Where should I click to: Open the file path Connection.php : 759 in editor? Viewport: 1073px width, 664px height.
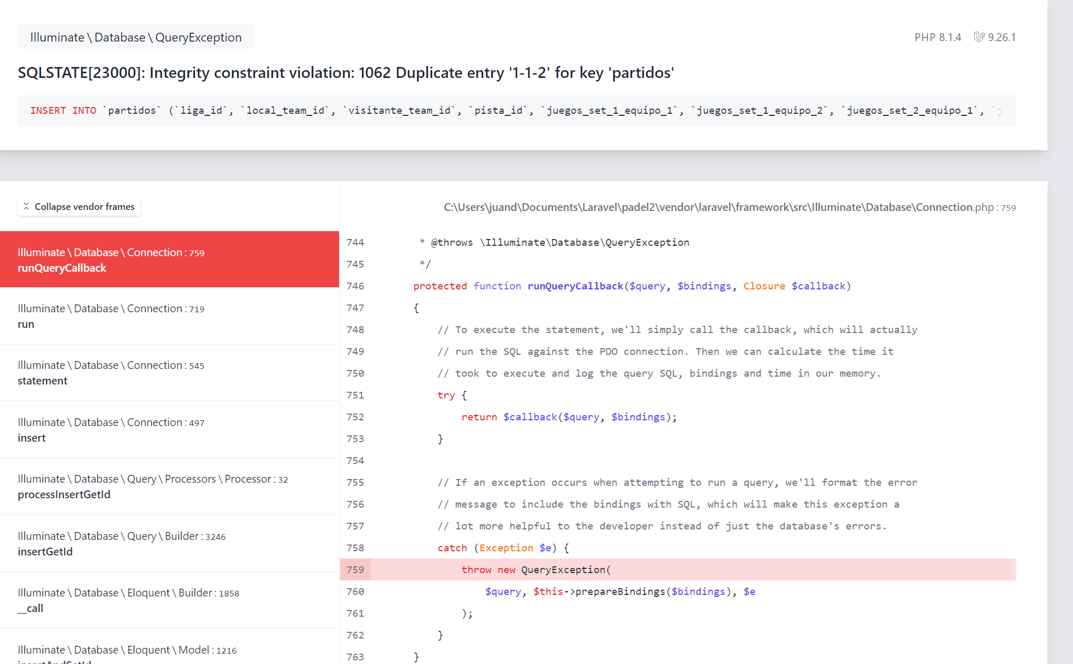click(728, 207)
